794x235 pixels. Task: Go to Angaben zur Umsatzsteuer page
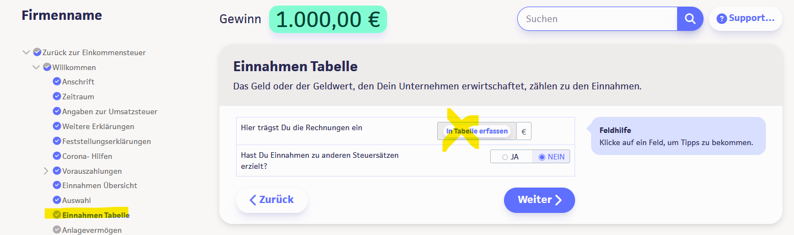pos(109,111)
